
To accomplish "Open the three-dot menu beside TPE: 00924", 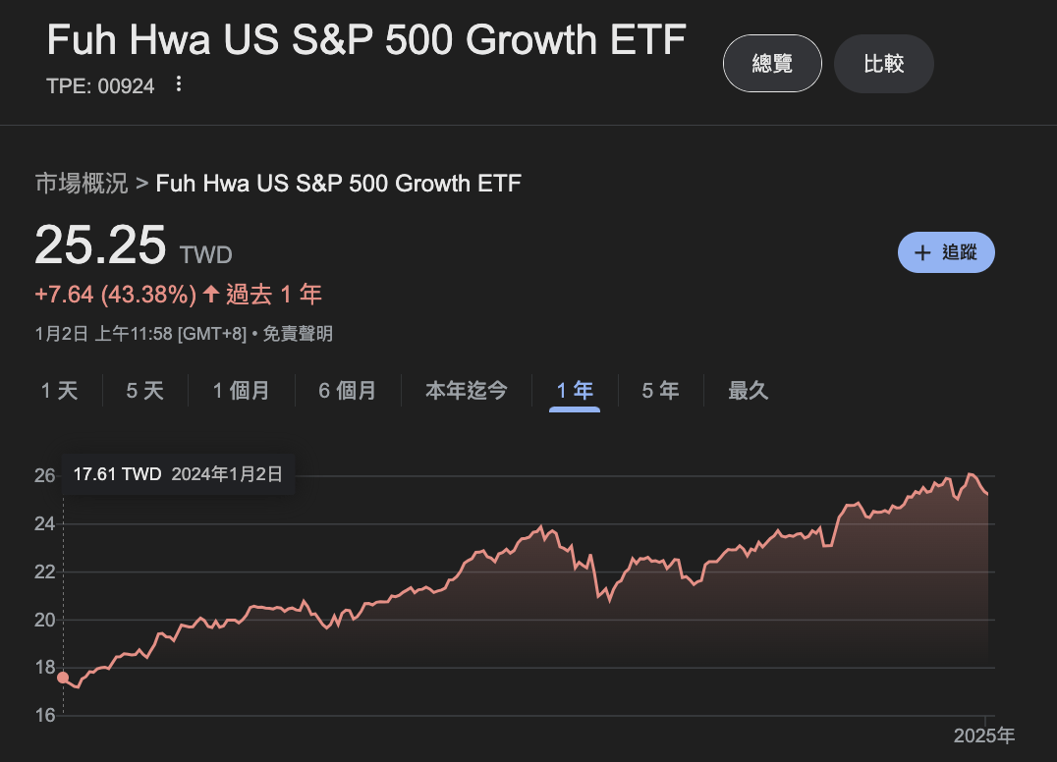I will (x=179, y=85).
